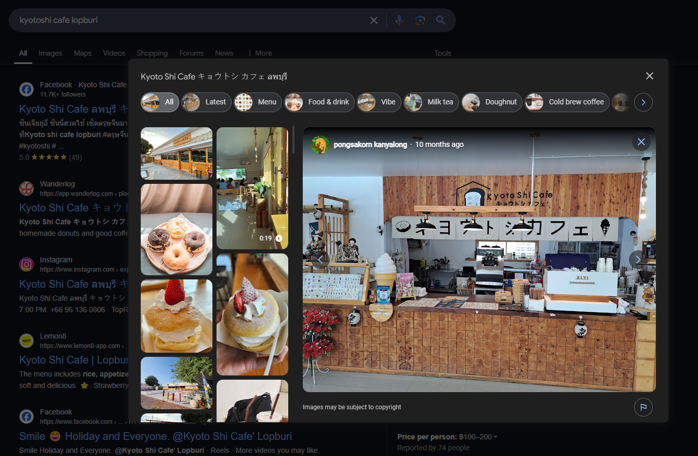Open pongsakorn kanyalong's profile

[370, 144]
